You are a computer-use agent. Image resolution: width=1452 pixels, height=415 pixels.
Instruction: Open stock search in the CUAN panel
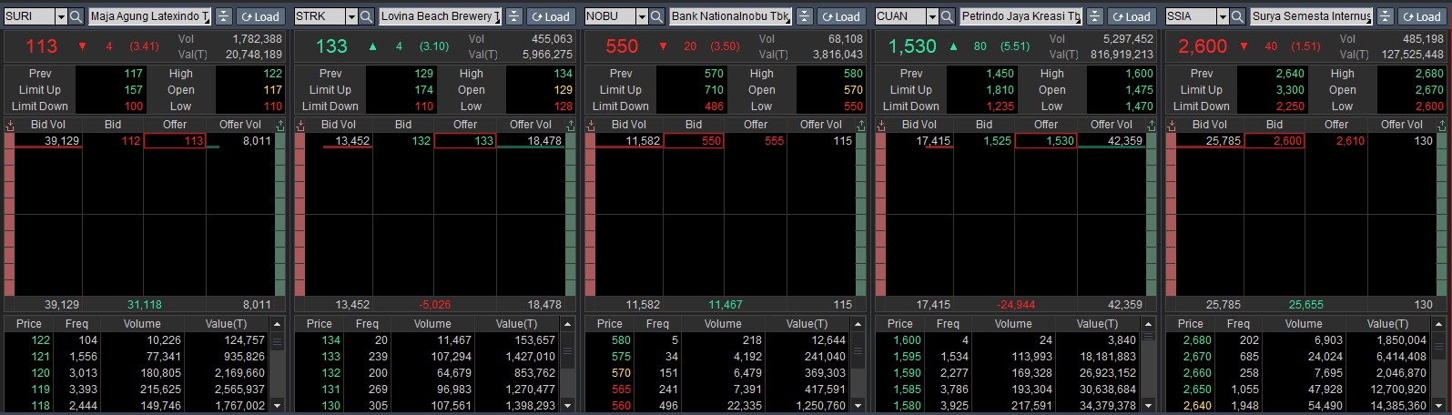[948, 16]
